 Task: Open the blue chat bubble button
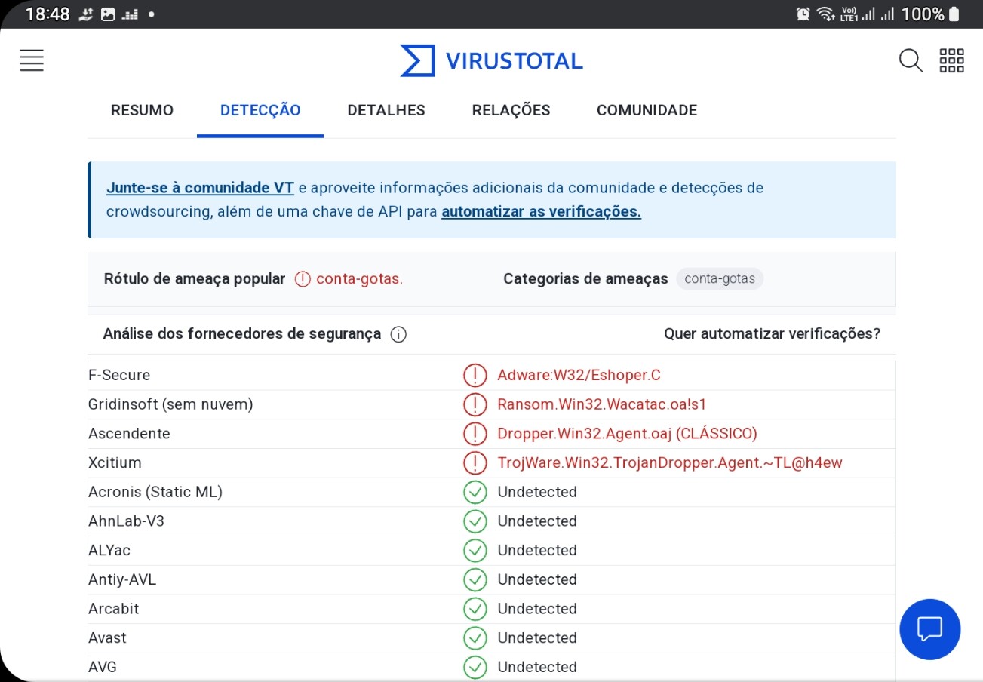pos(930,629)
